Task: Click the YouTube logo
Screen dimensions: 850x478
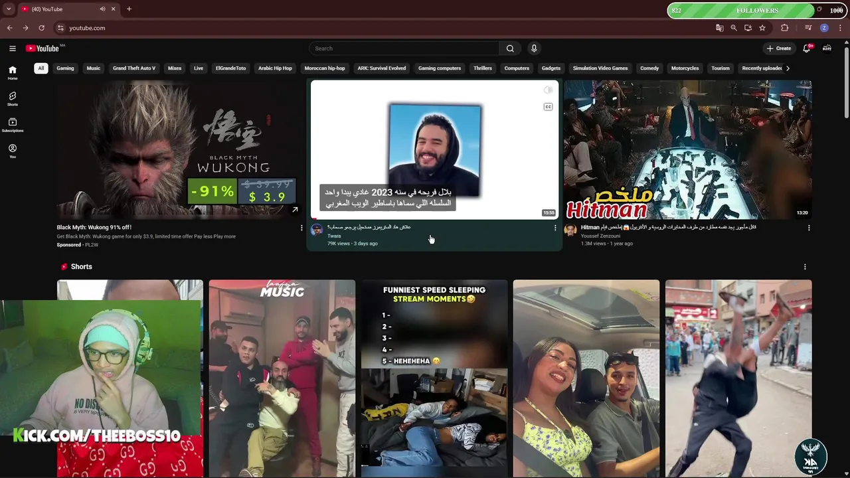Action: point(42,48)
